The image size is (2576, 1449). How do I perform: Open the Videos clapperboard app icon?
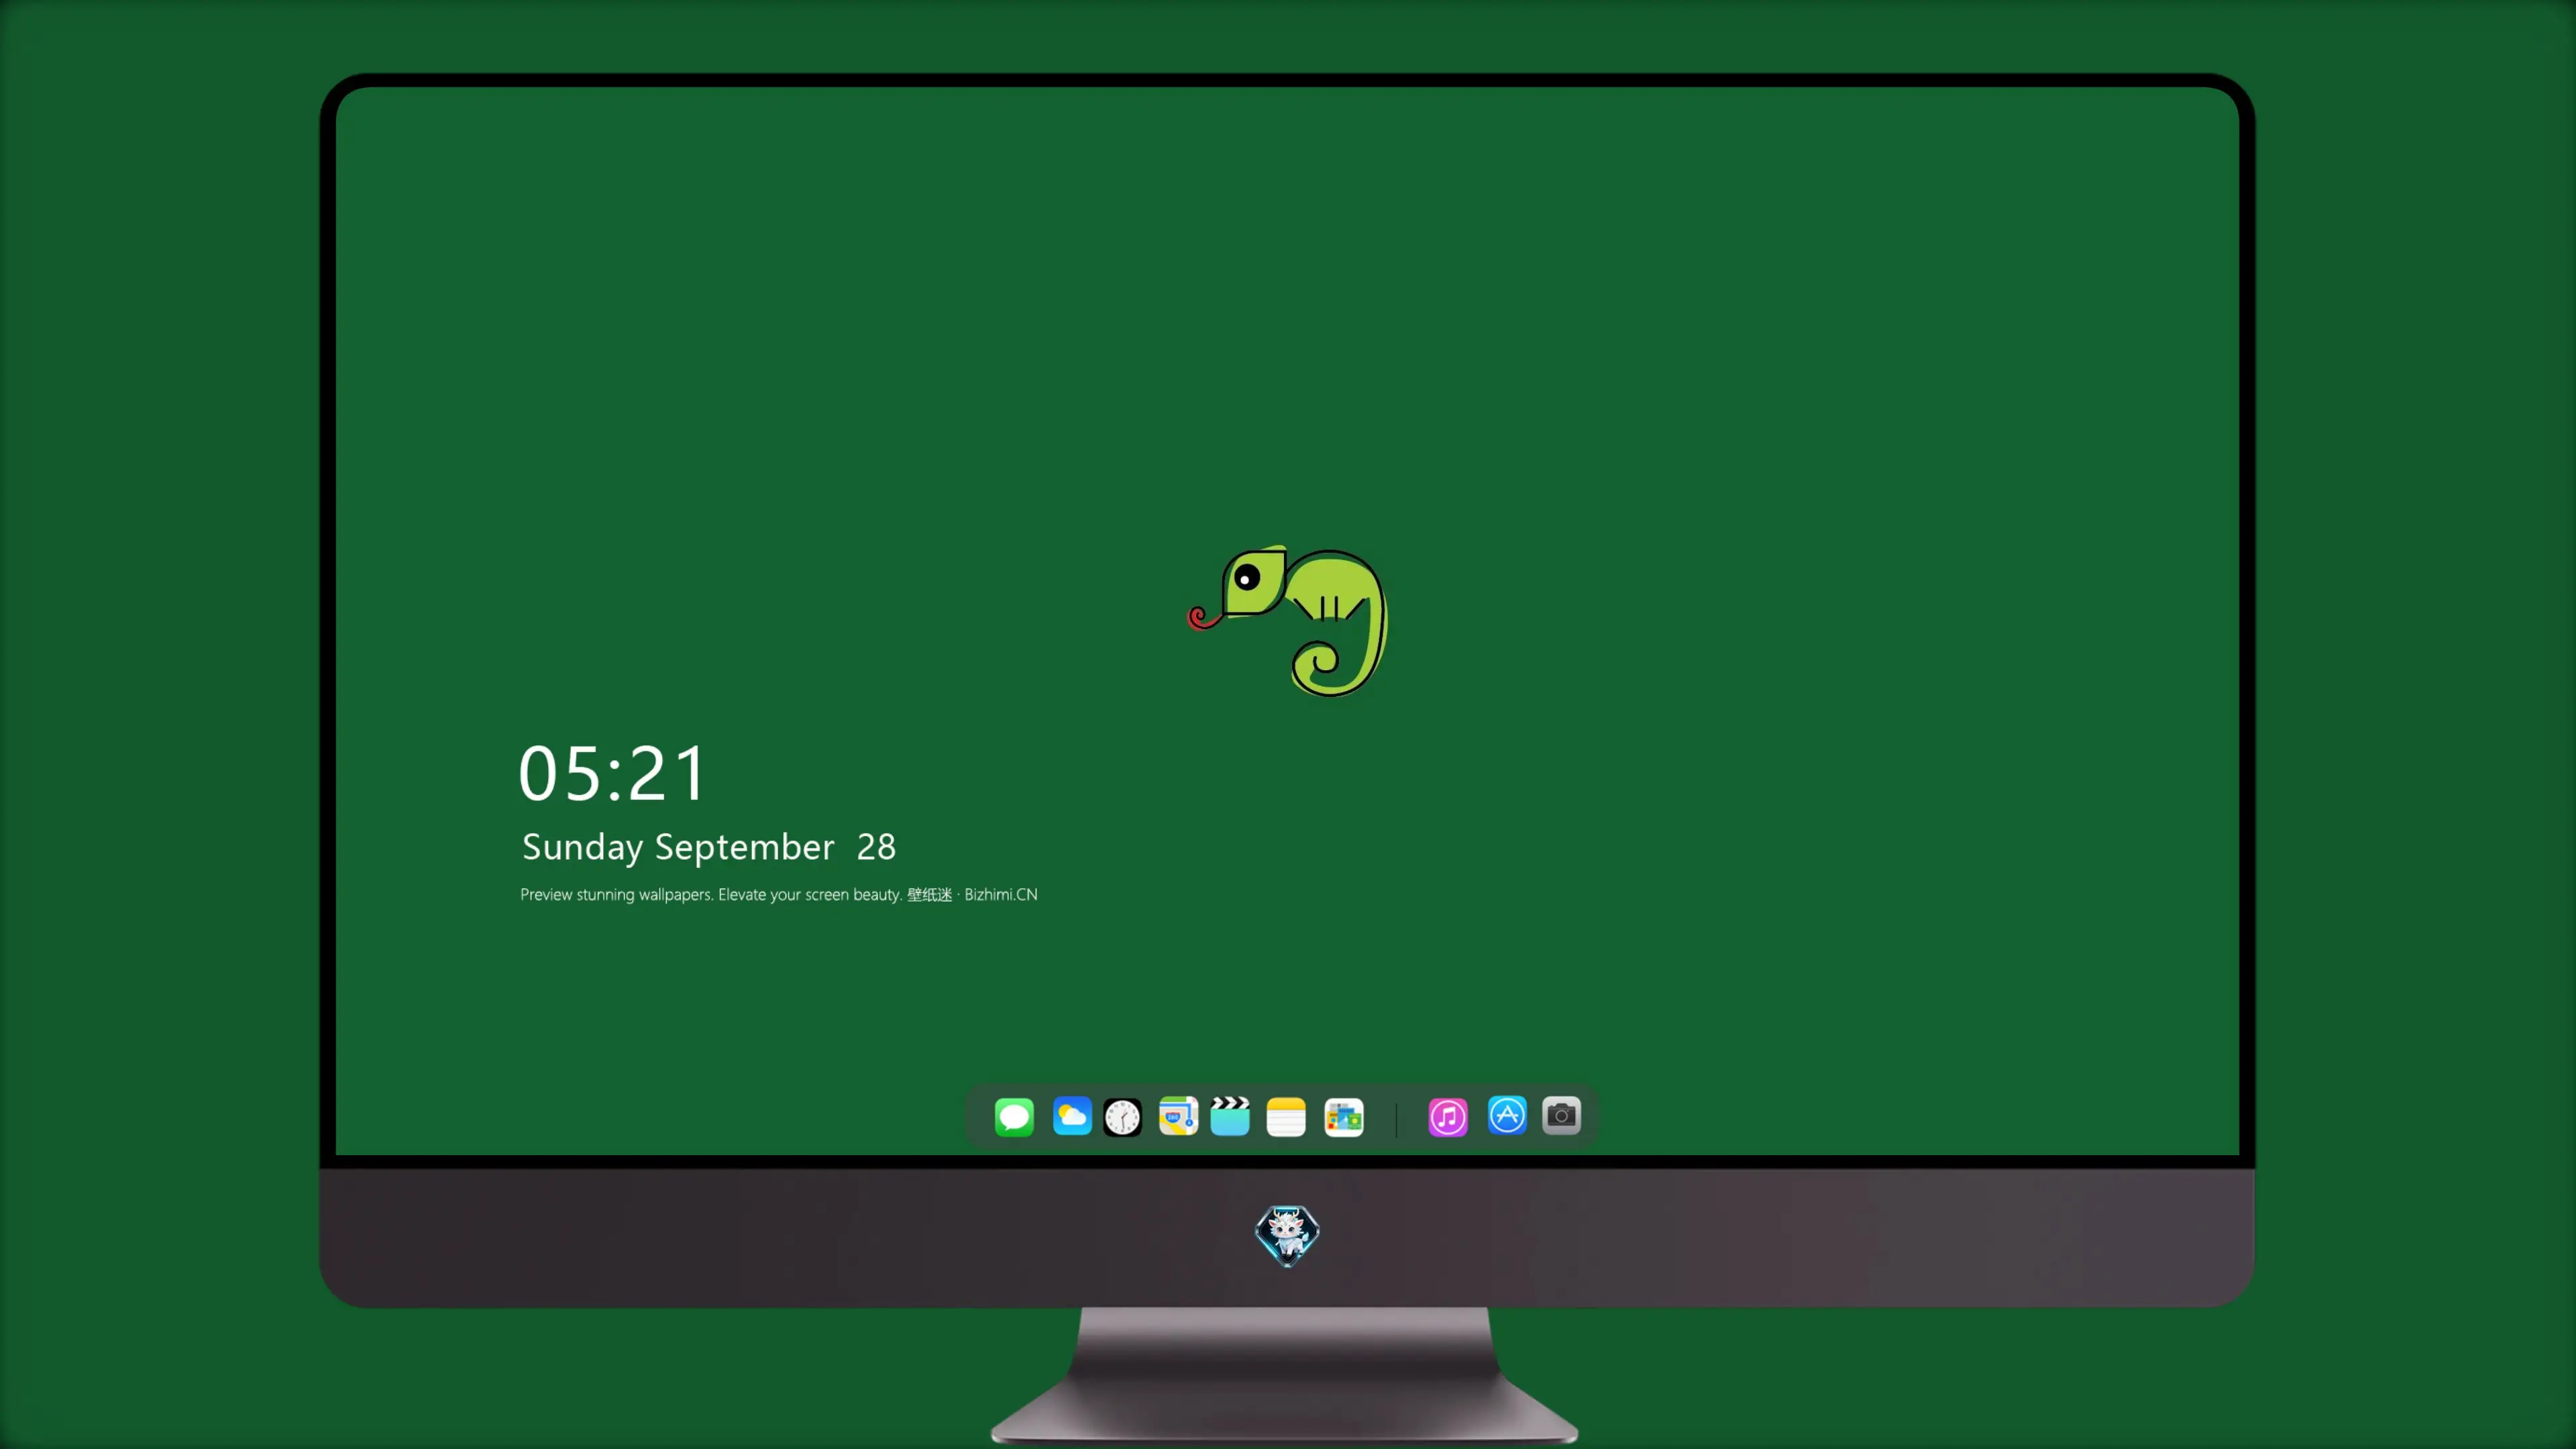click(1230, 1117)
